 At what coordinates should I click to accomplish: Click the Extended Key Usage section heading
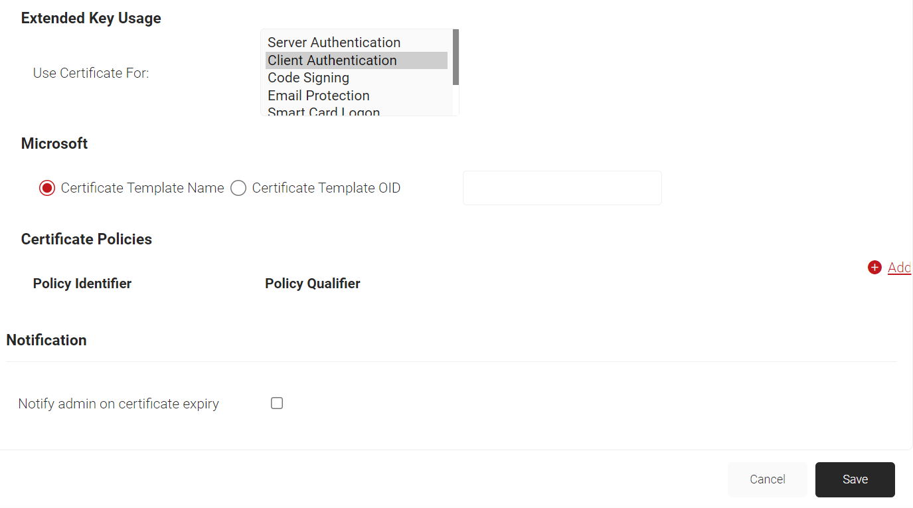tap(91, 18)
